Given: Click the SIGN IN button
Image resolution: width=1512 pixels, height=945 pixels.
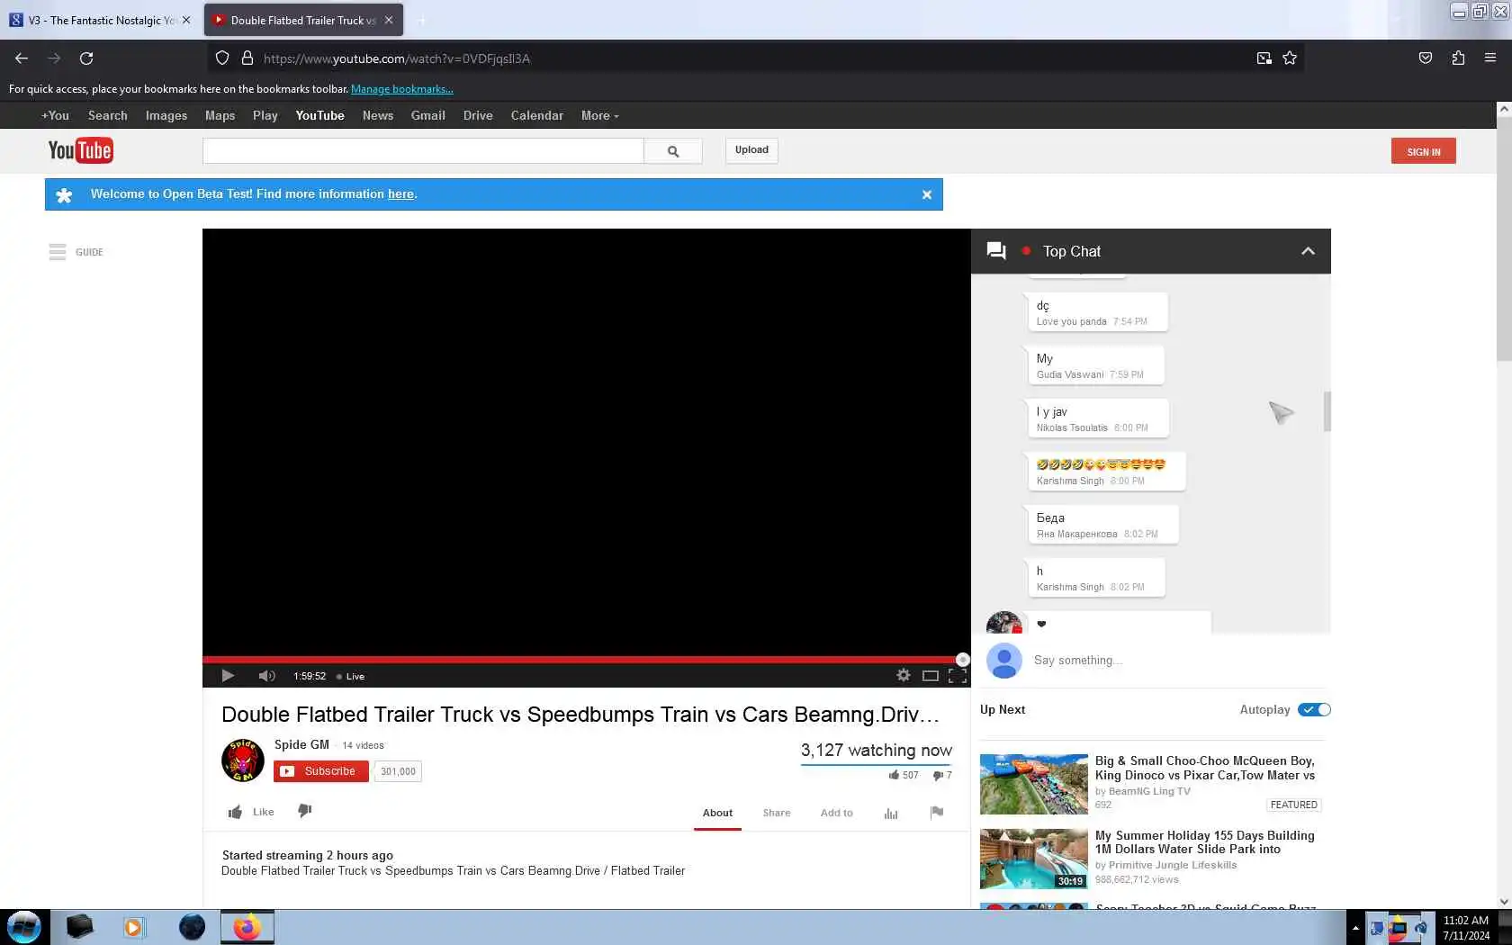Looking at the screenshot, I should coord(1424,151).
